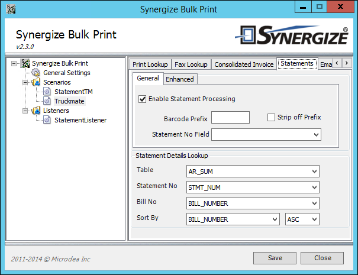Click the 'Barcode Prefix' label
The image size is (358, 275).
click(186, 119)
